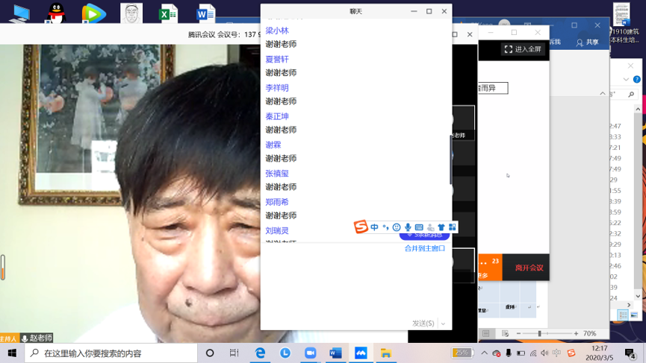Open the volume speaker tray icon
This screenshot has width=646, height=363.
click(x=544, y=353)
